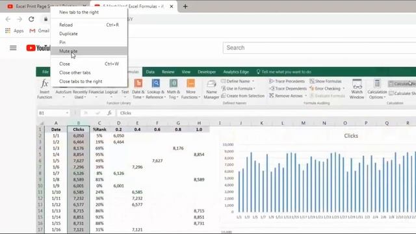This screenshot has width=416, height=234.
Task: Click Evaluate Formula
Action: 327,96
